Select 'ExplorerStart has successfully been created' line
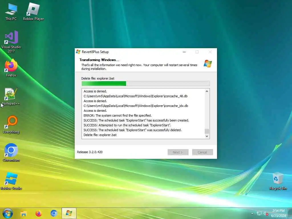This screenshot has width=292, height=219. tap(136, 120)
